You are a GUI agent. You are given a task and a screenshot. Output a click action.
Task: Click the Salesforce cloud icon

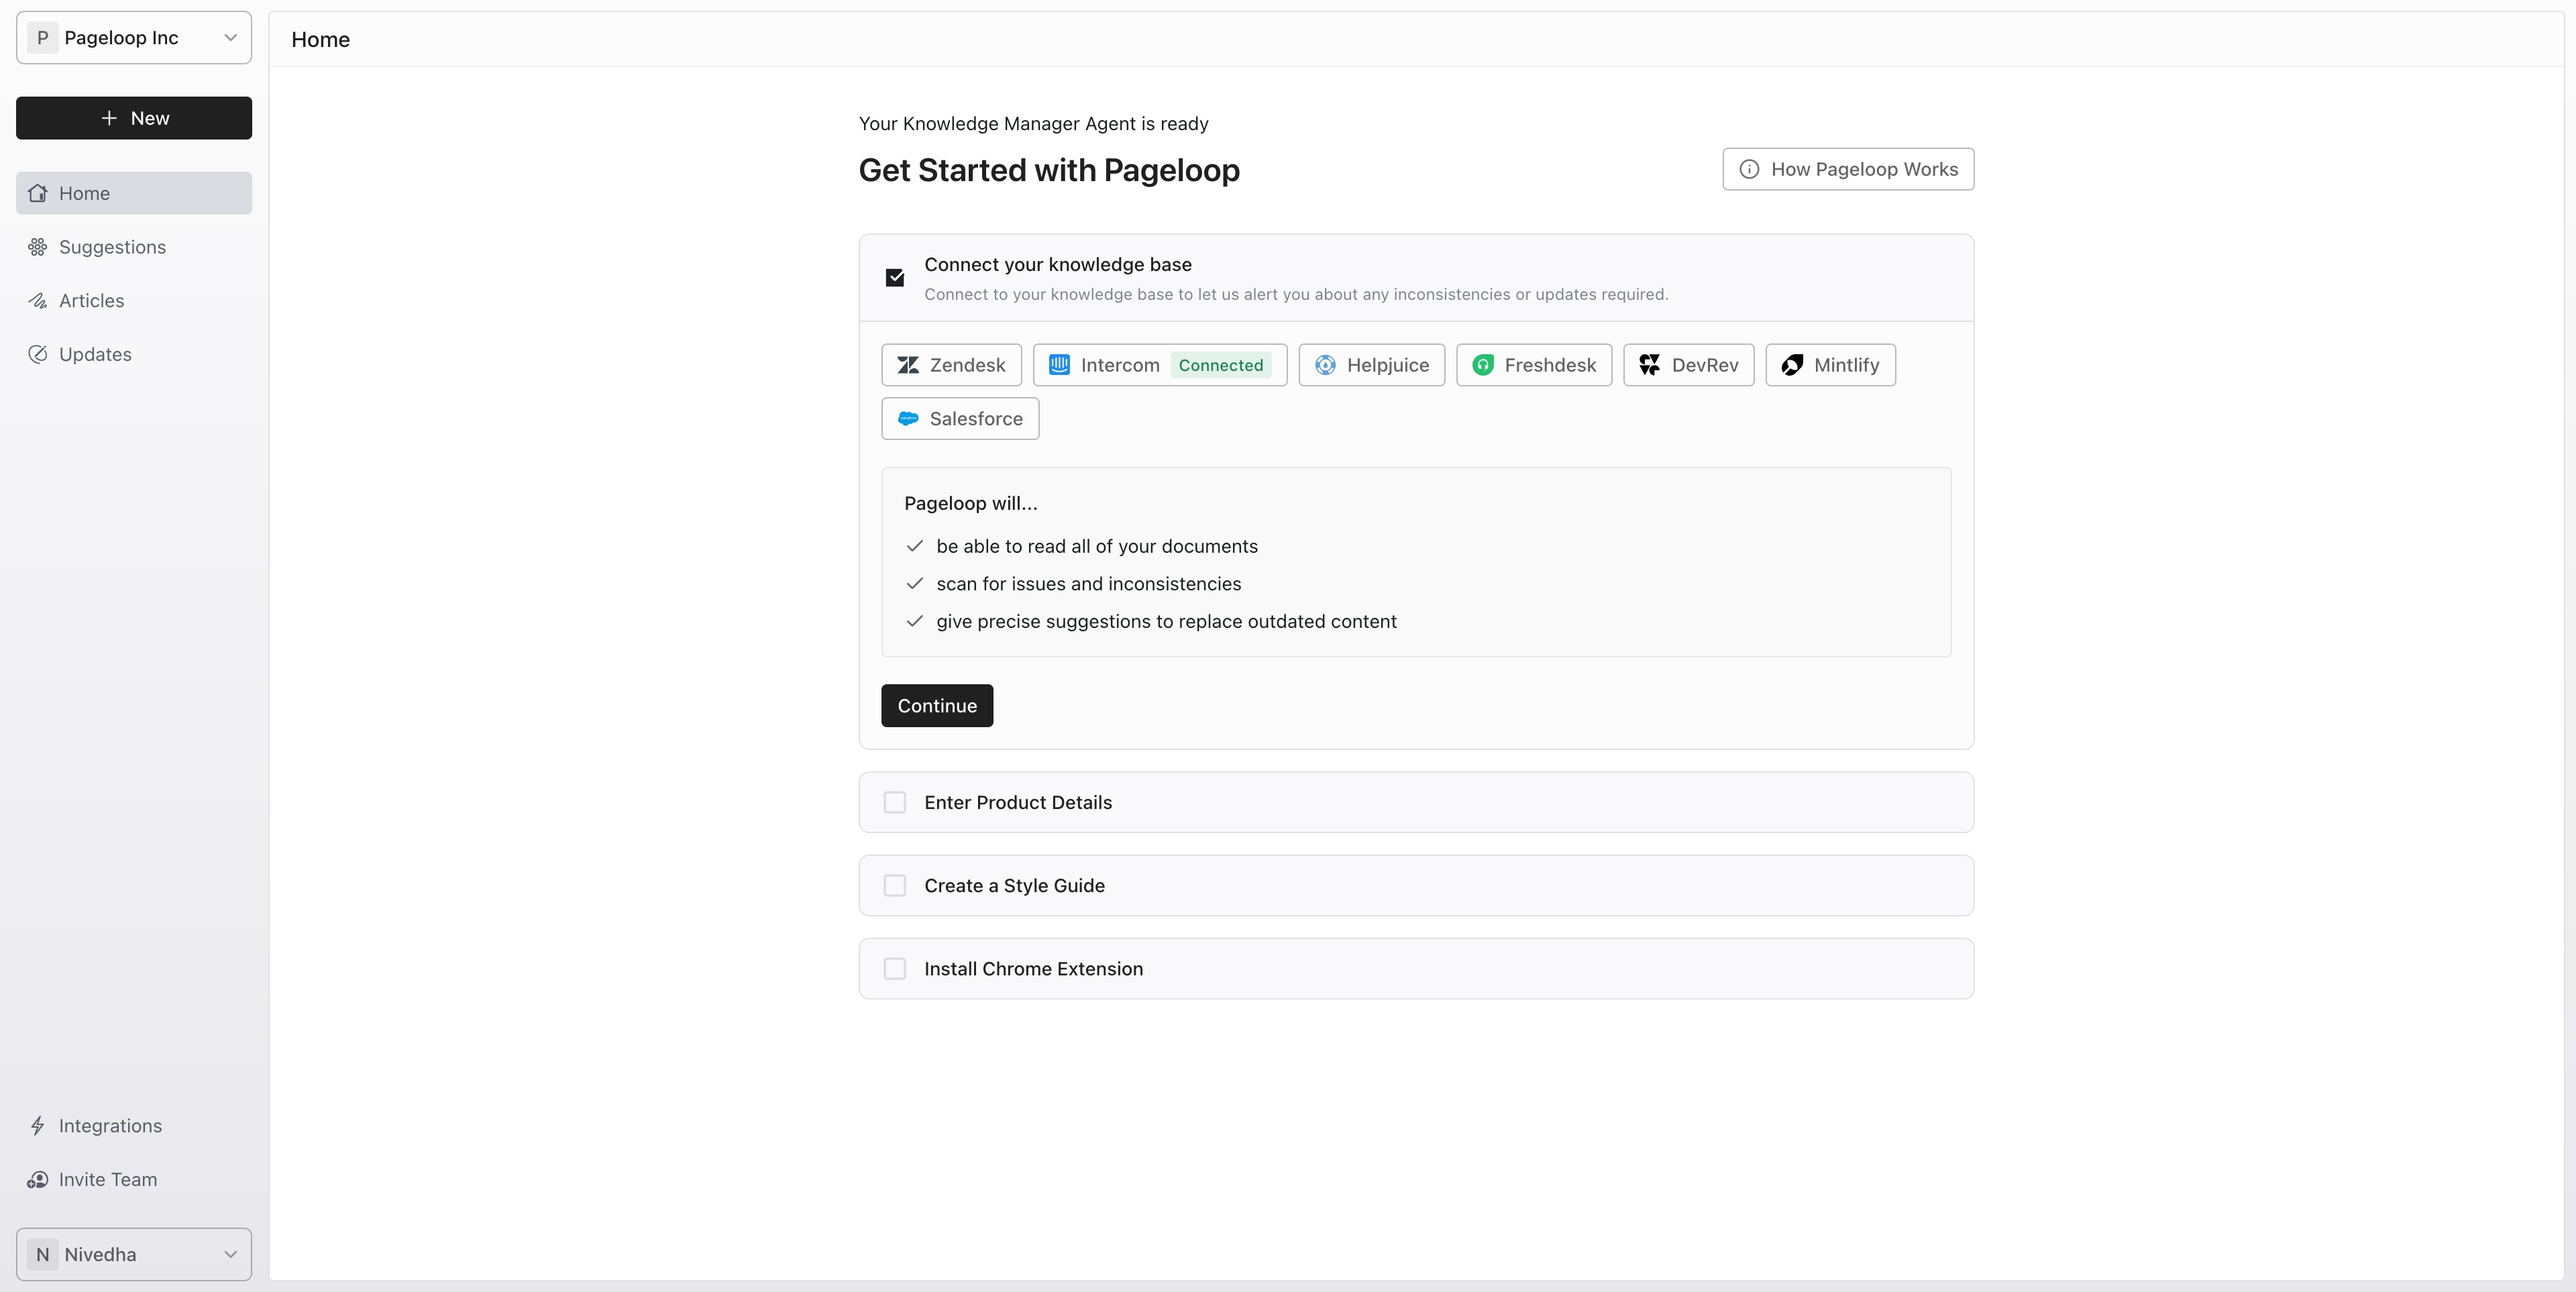[x=908, y=419]
